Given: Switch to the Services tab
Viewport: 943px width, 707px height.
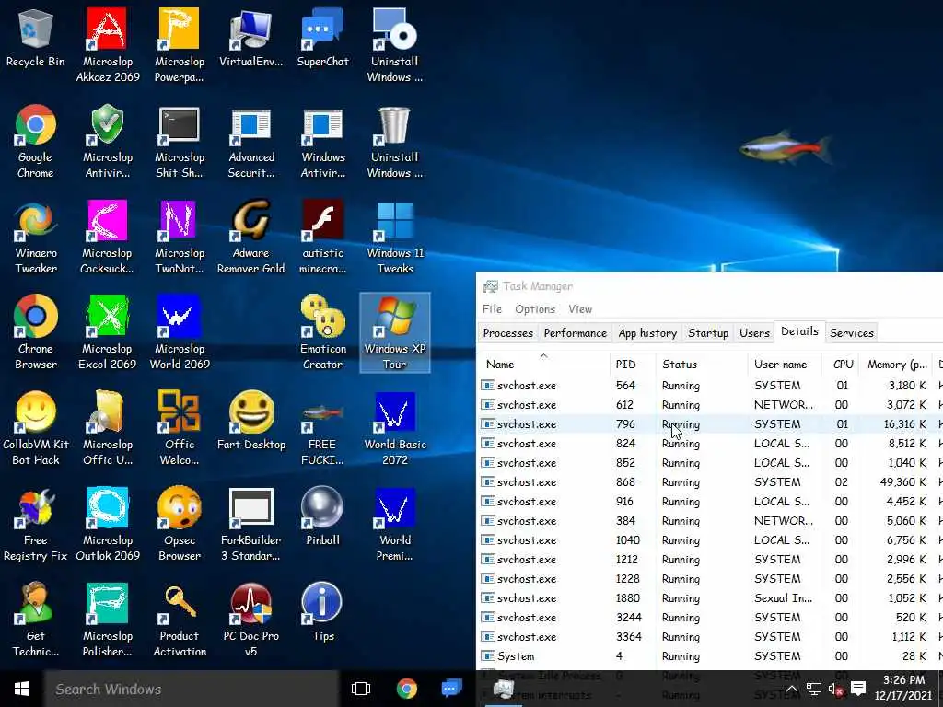Looking at the screenshot, I should [x=852, y=333].
